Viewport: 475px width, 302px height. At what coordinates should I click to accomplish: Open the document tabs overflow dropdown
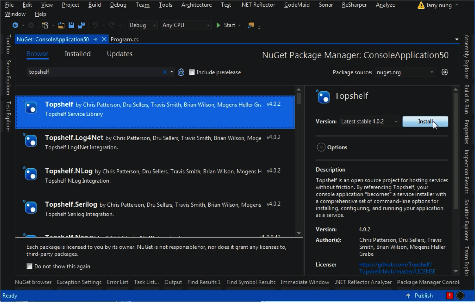(457, 39)
